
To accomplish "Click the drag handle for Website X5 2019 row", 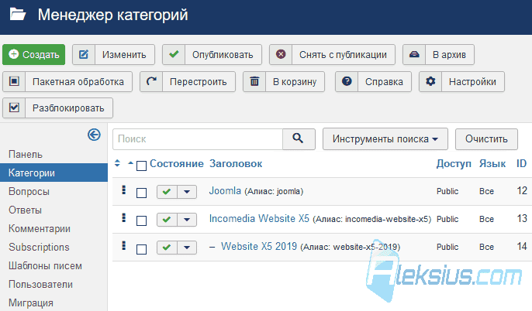I will (x=124, y=245).
